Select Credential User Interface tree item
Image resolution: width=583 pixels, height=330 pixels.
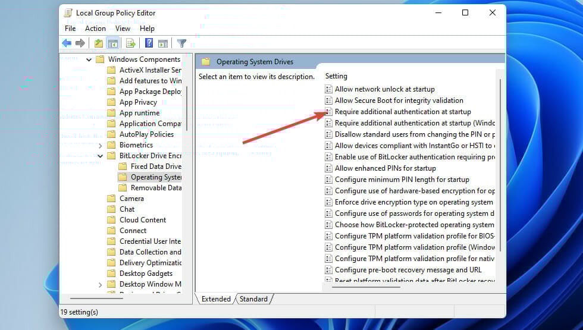coord(150,241)
